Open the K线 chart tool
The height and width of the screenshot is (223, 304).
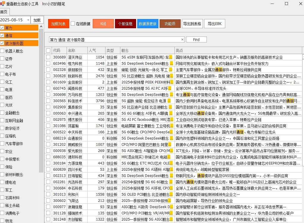(x=103, y=23)
